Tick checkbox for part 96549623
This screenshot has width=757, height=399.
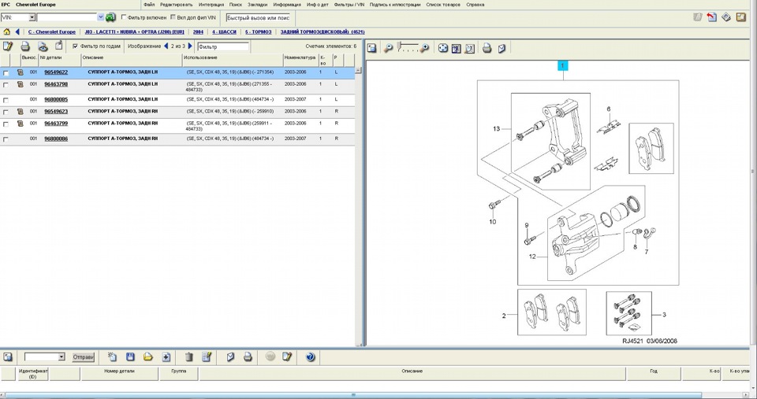[6, 113]
